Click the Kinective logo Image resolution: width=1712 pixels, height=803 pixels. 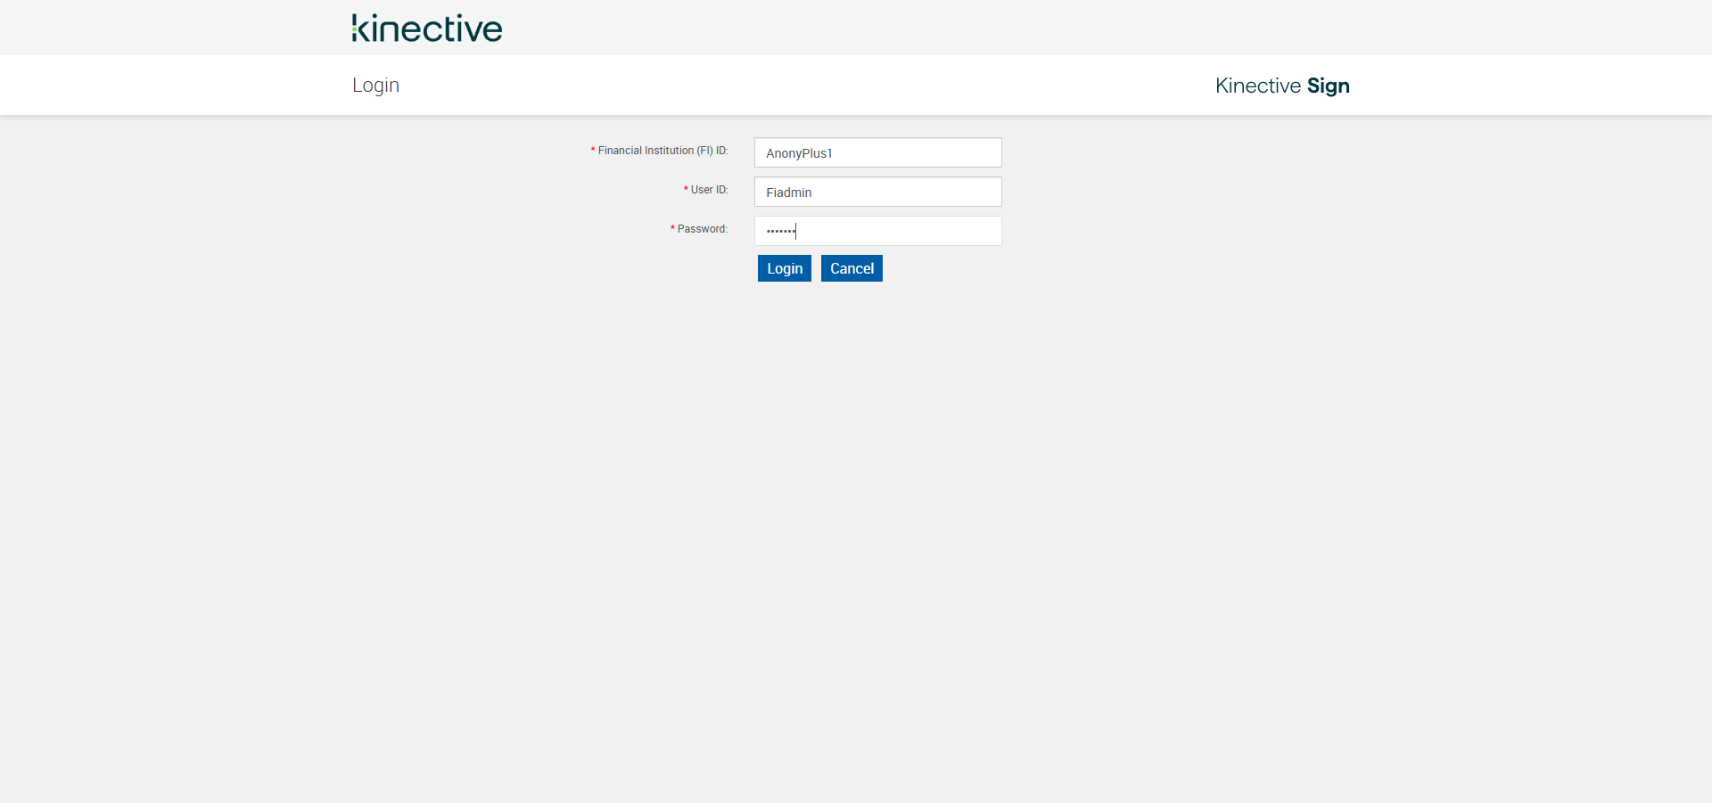tap(427, 28)
